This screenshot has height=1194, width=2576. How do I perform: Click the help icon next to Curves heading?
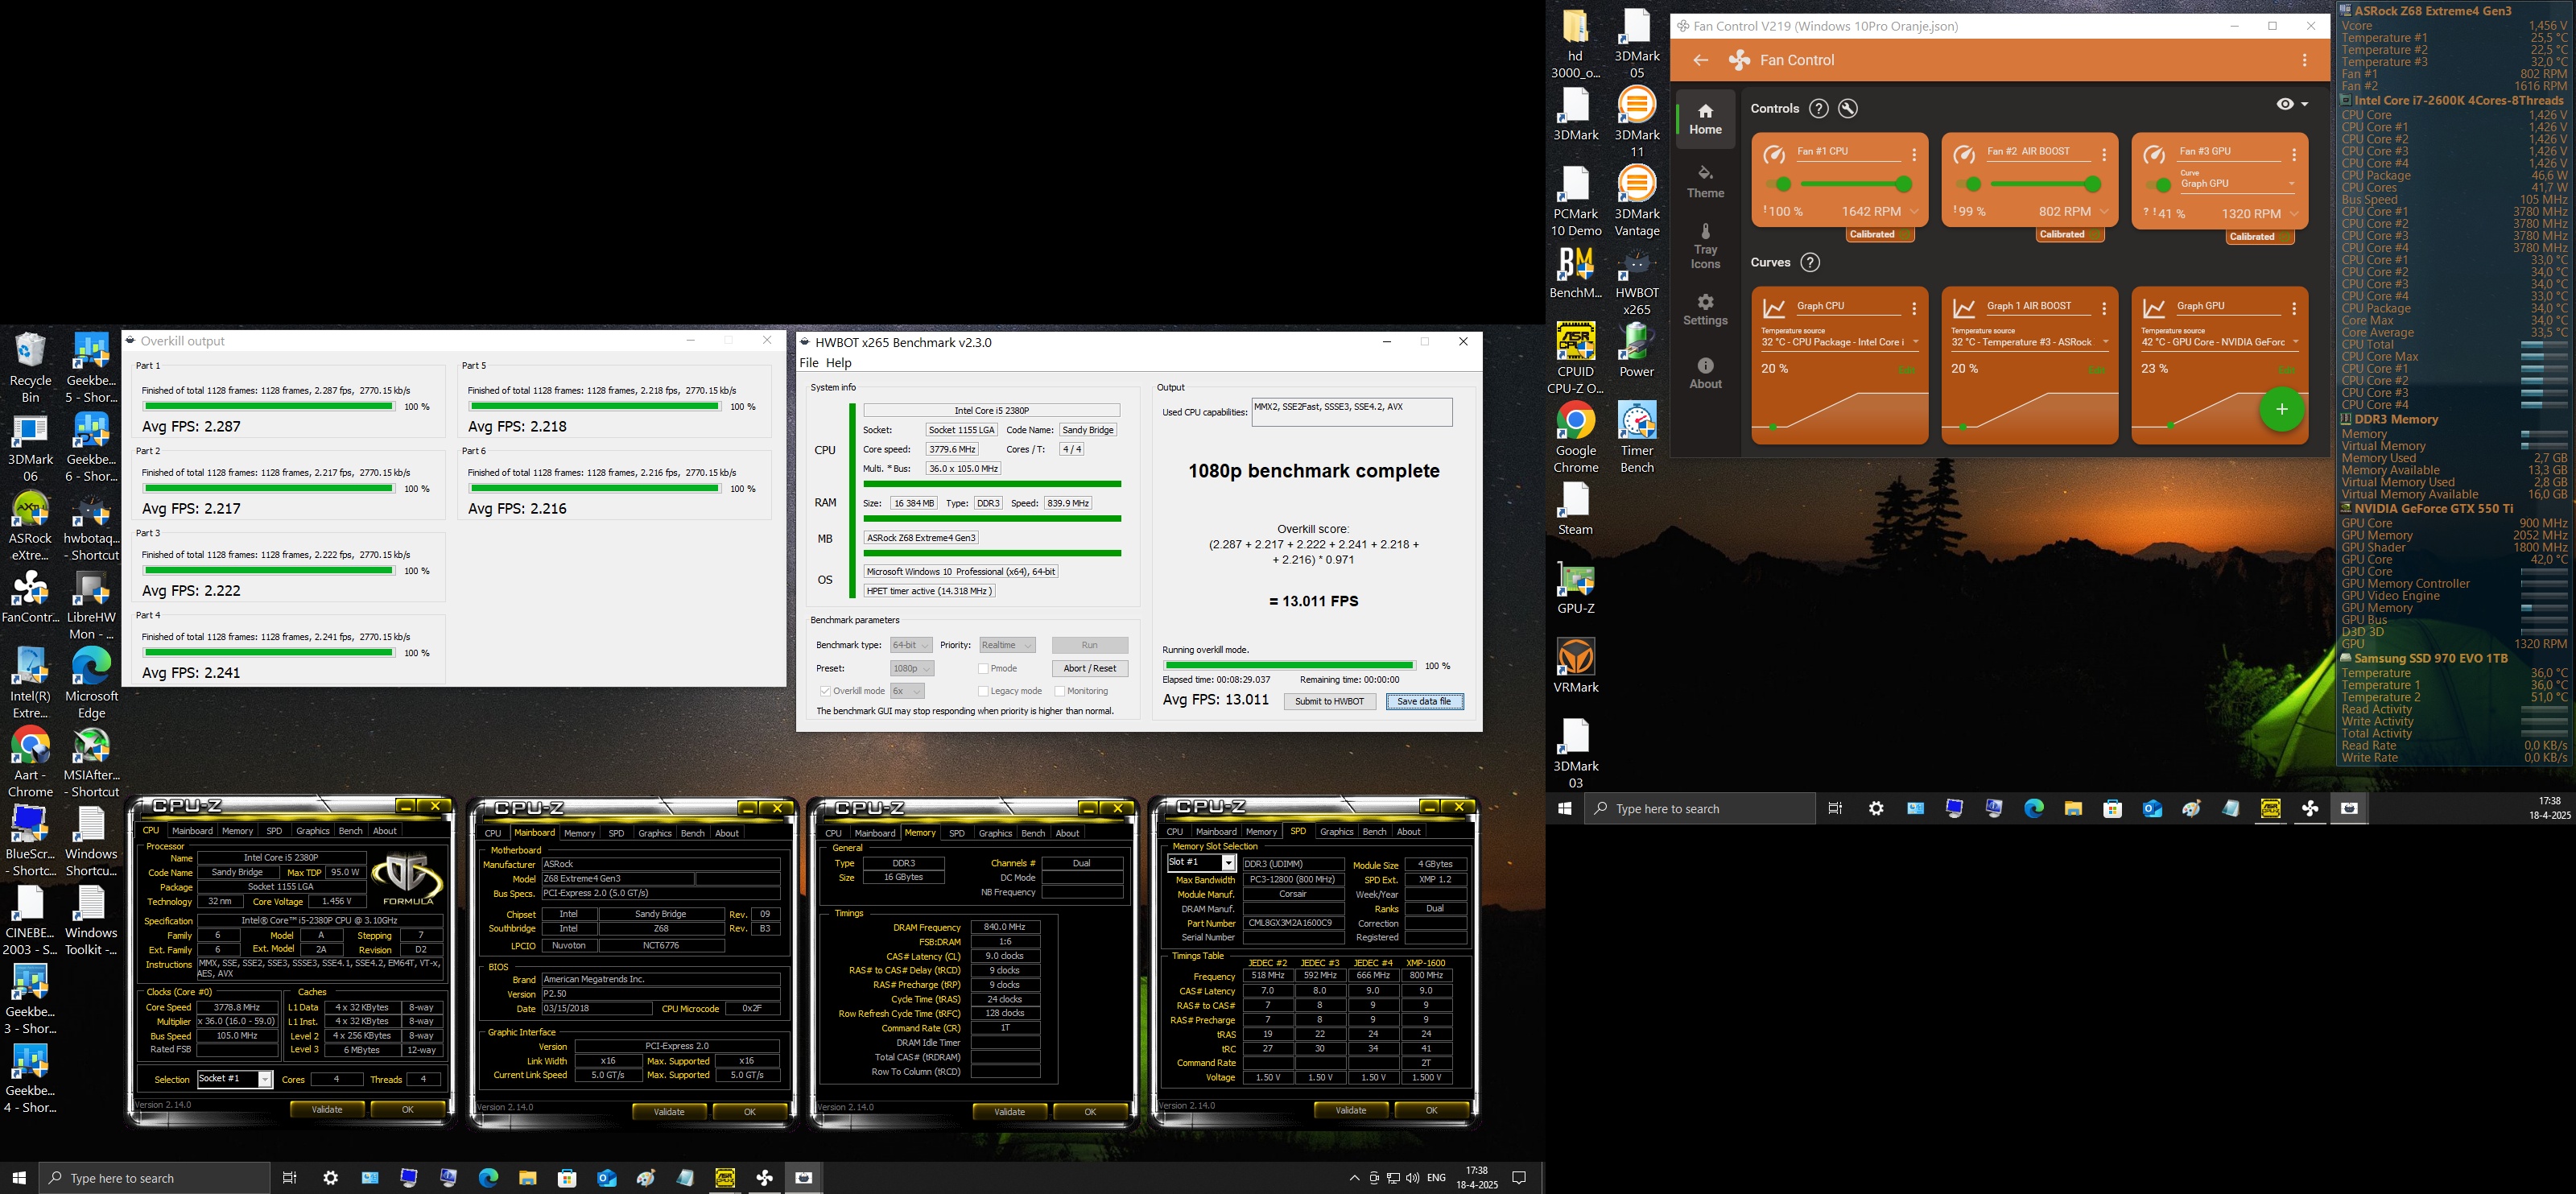pyautogui.click(x=1810, y=263)
